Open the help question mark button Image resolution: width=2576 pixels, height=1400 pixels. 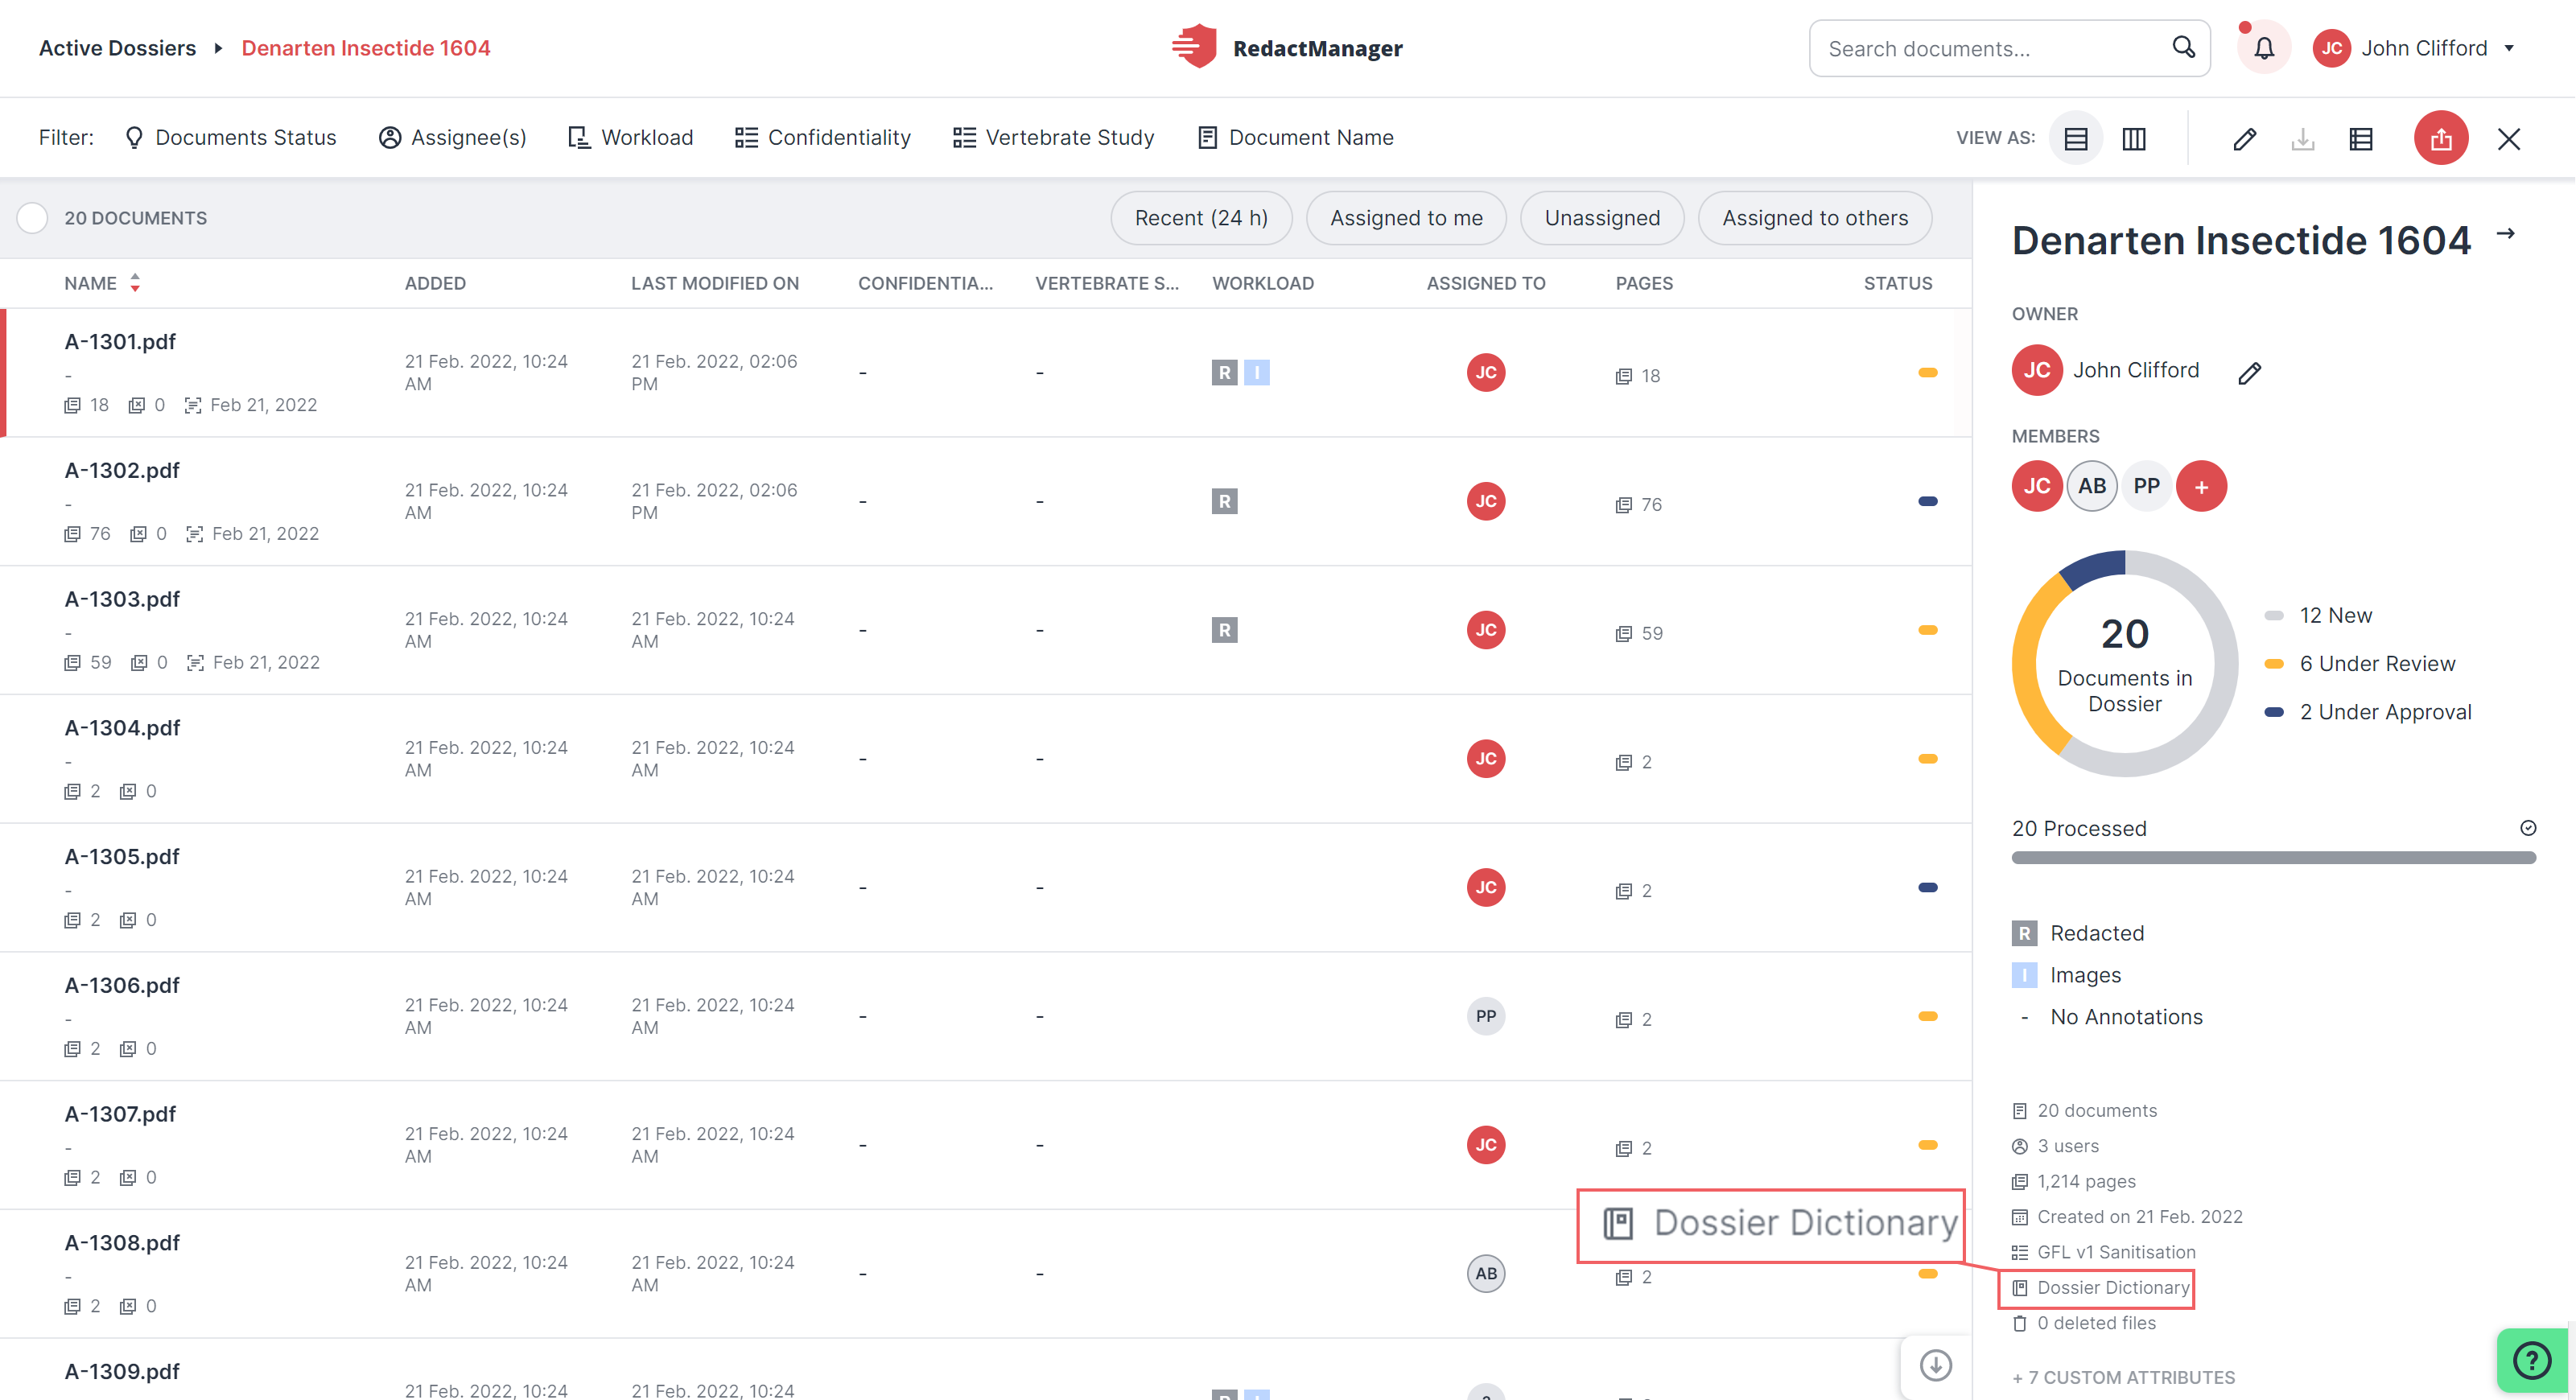click(x=2531, y=1360)
